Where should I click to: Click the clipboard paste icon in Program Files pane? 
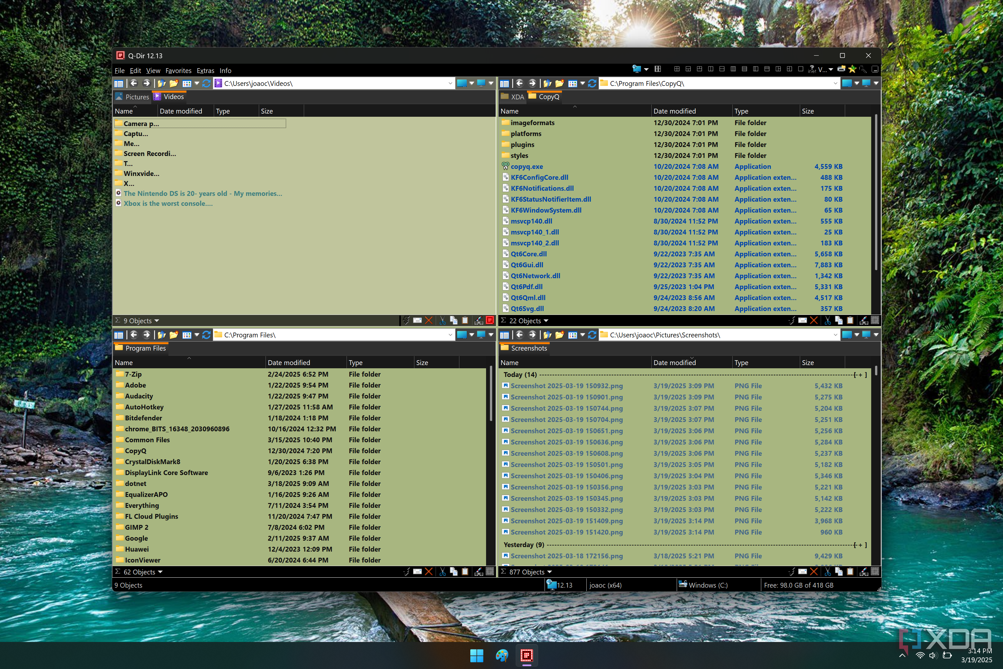pos(465,572)
